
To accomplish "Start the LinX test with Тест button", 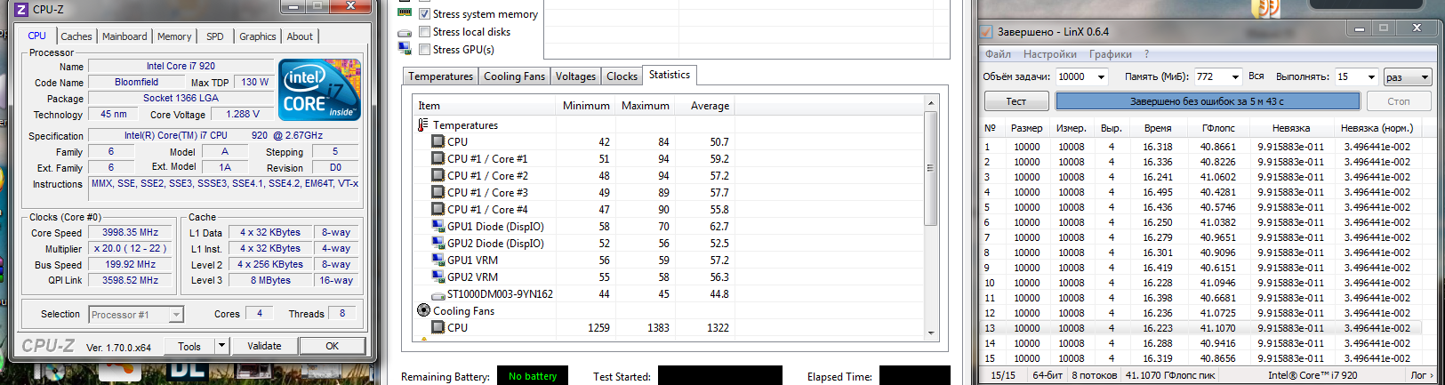I will pyautogui.click(x=1016, y=101).
